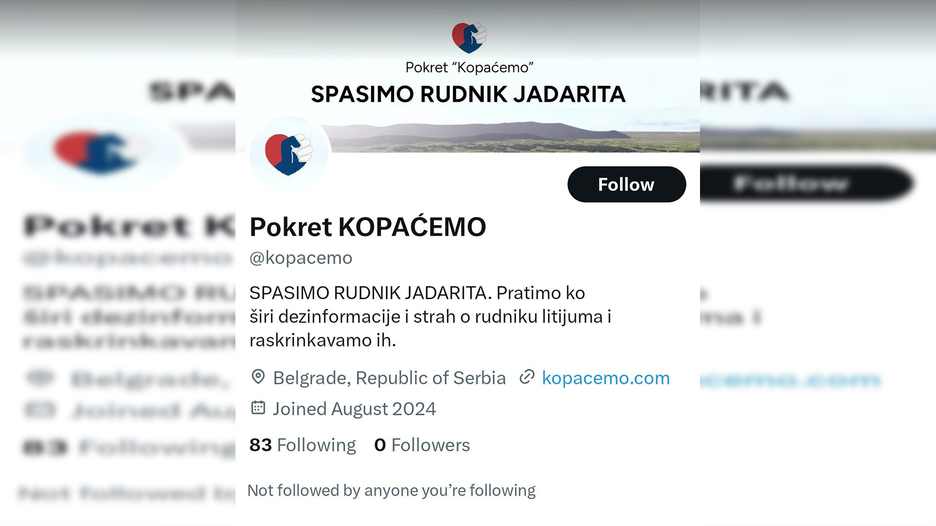Open the 0 Followers list
The height and width of the screenshot is (526, 936).
click(x=422, y=445)
